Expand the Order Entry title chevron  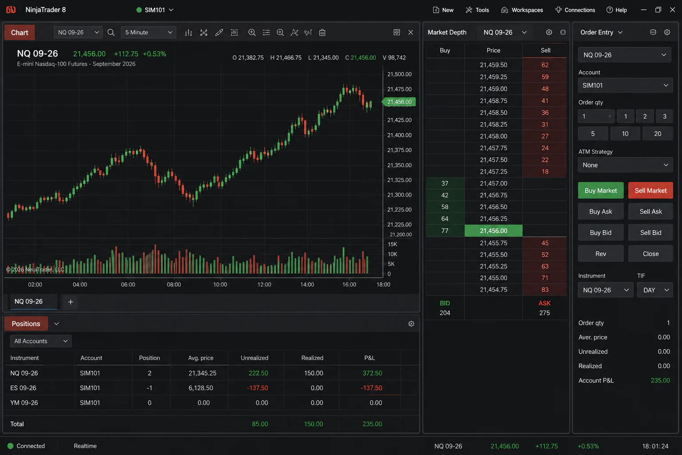click(x=620, y=32)
